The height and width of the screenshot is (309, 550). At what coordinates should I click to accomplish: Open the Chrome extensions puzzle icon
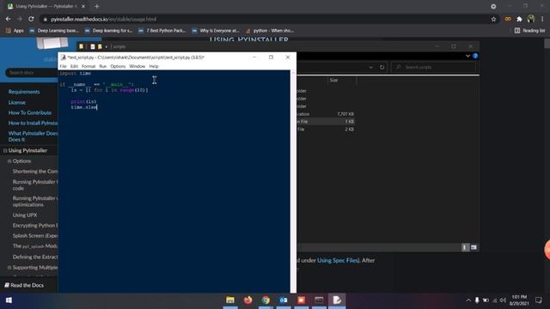point(519,19)
